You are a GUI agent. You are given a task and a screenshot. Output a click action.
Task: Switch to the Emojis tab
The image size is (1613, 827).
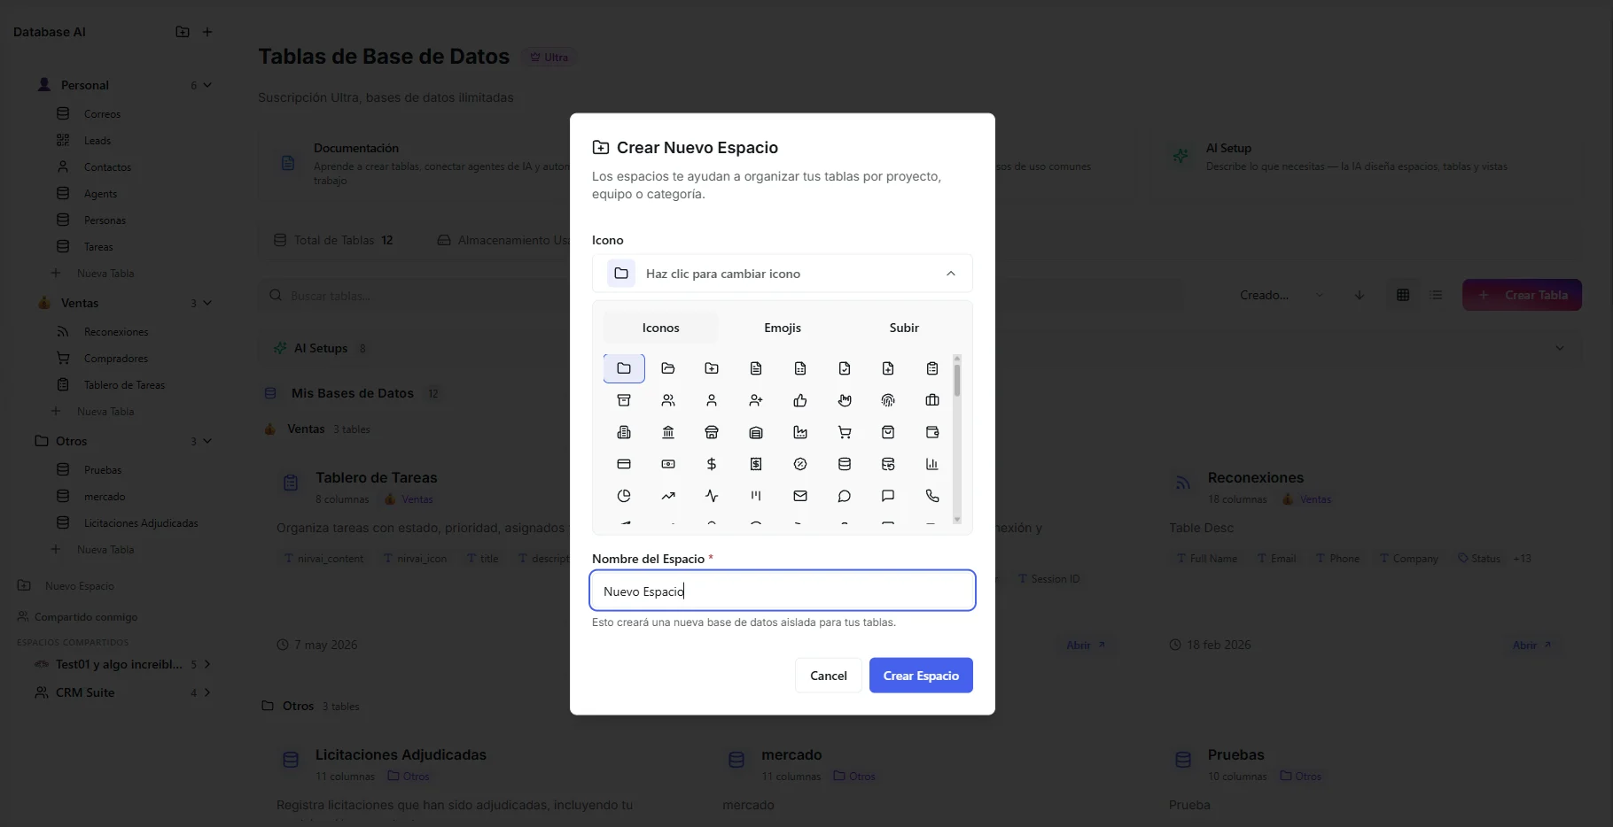[783, 328]
